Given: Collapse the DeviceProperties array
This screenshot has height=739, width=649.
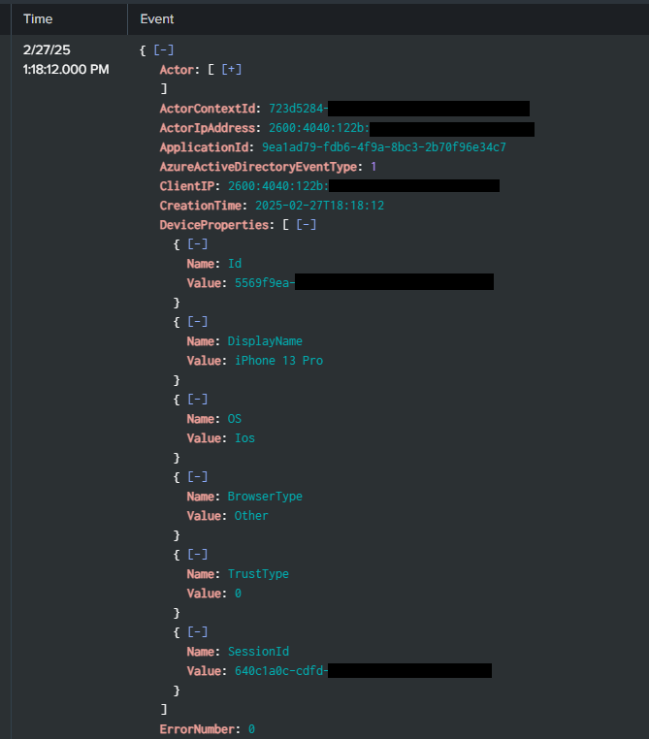Looking at the screenshot, I should click(306, 224).
